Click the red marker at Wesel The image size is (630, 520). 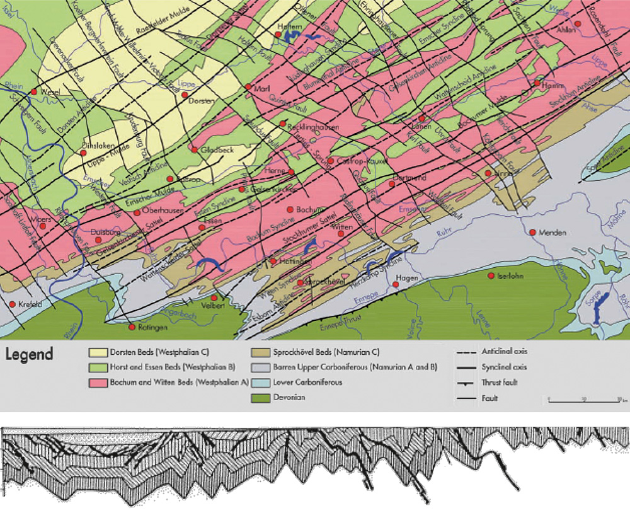(x=35, y=92)
